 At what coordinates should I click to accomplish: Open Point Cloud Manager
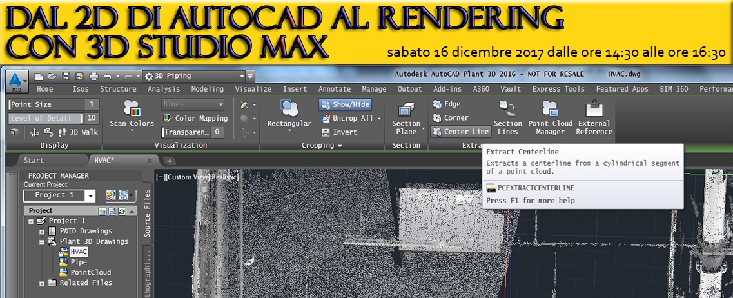[x=550, y=118]
